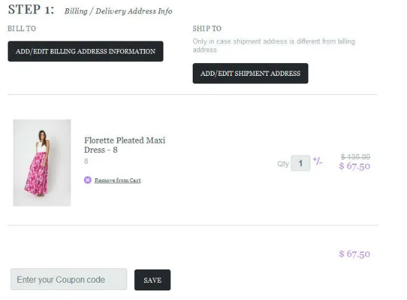Click the item's discounted $67.50 price

pyautogui.click(x=354, y=167)
